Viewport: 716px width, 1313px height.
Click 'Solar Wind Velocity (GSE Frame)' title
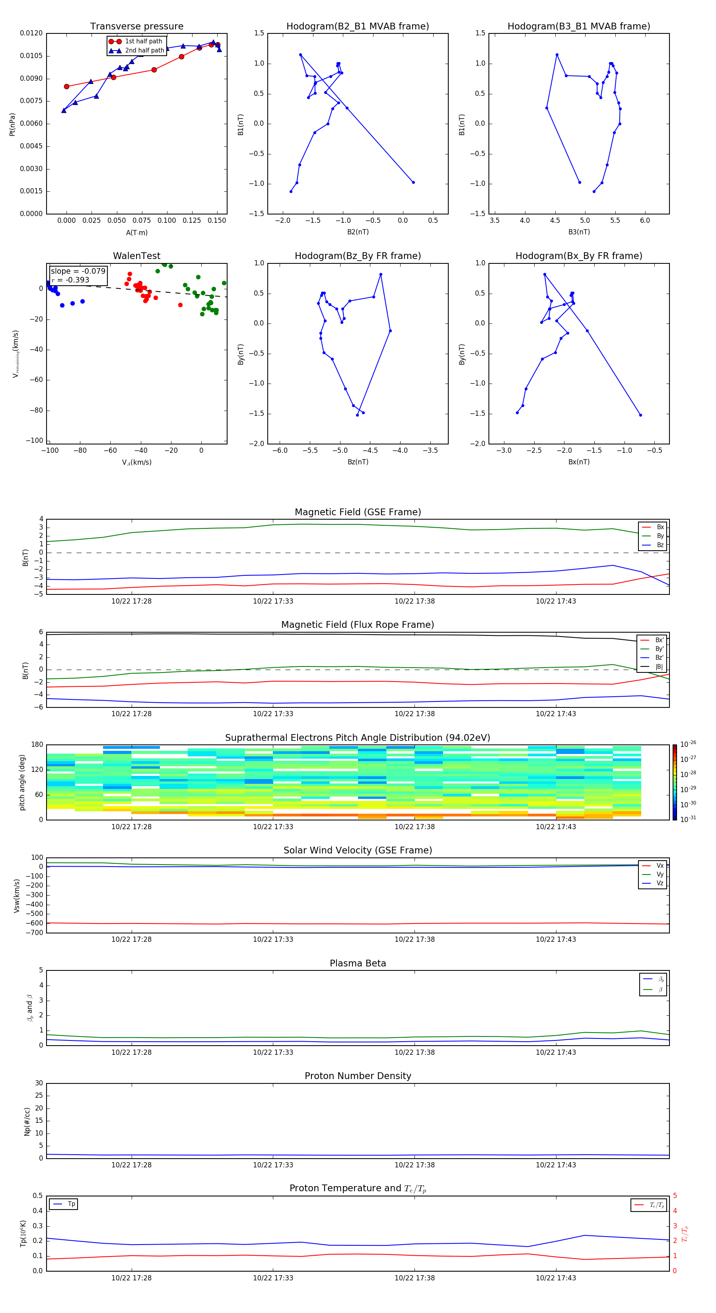[x=358, y=850]
